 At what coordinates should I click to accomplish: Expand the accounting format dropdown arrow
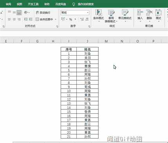[67, 19]
